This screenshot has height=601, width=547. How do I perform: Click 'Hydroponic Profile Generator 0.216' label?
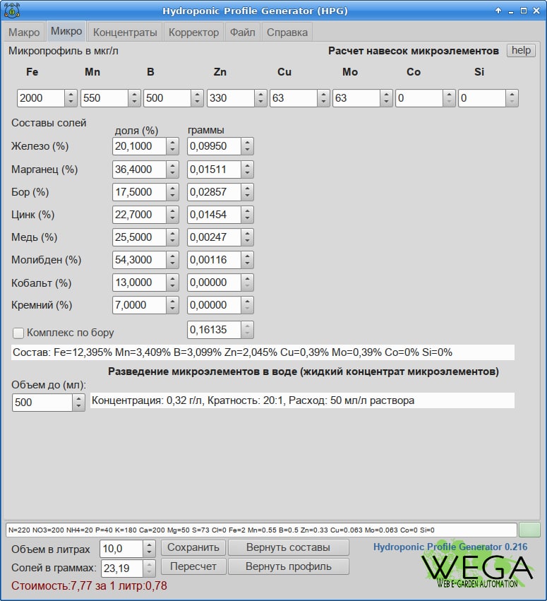(x=450, y=547)
